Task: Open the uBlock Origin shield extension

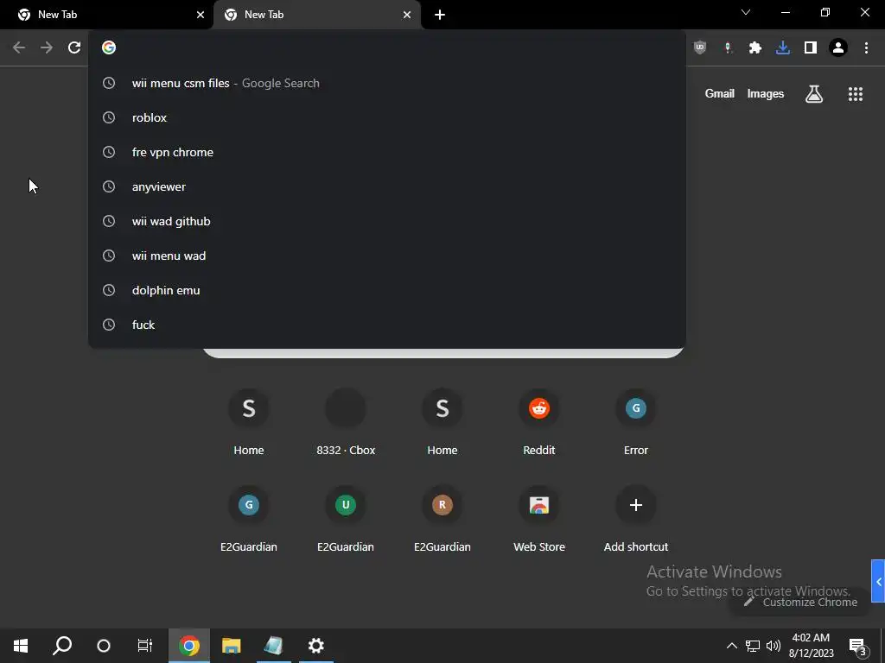Action: coord(700,47)
